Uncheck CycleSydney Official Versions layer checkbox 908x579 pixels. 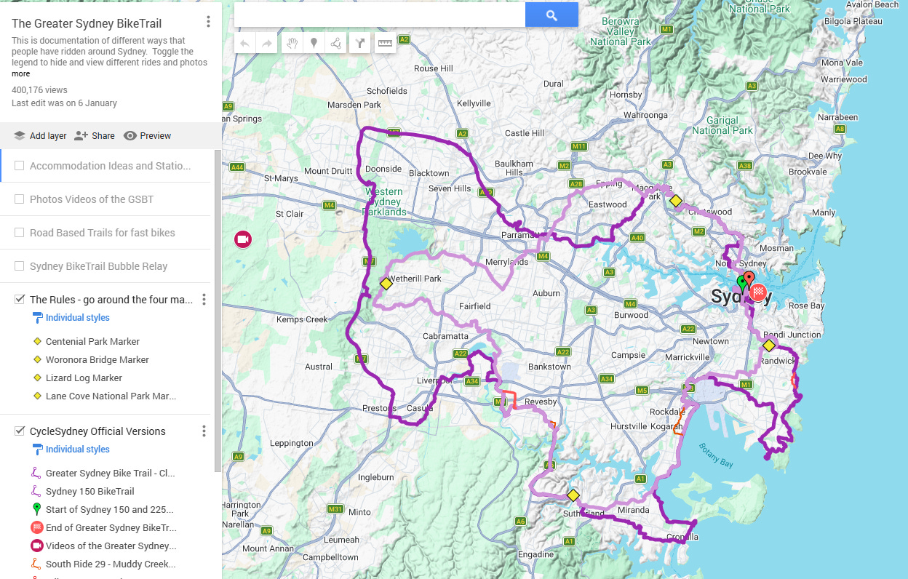[20, 431]
